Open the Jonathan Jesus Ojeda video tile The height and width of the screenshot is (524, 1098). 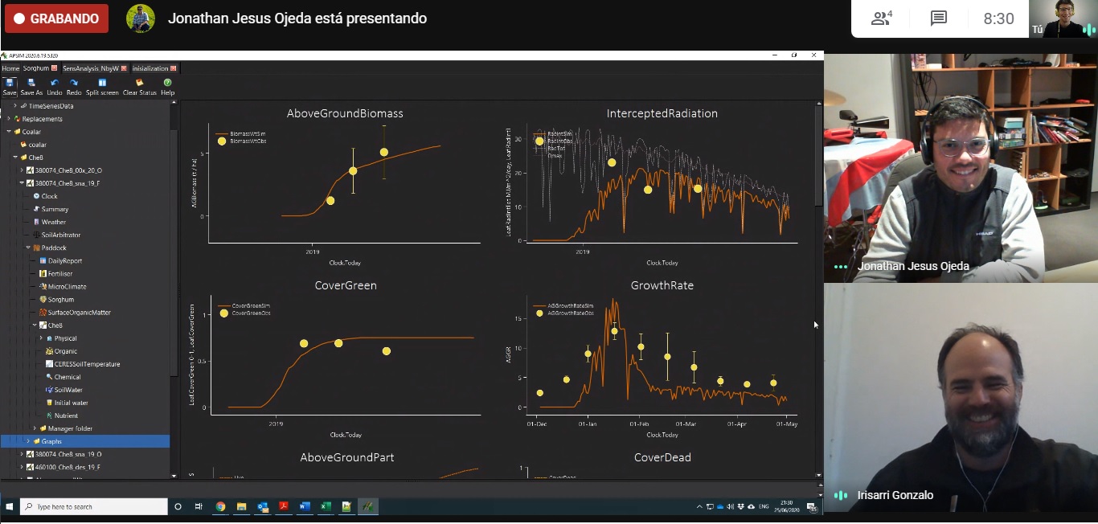tap(961, 168)
